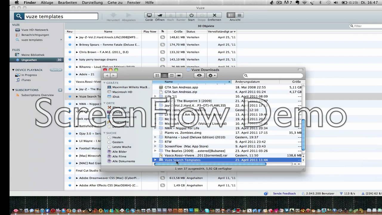This screenshot has height=215, width=382.
Task: Switch Finder to Cover Flow view
Action: [179, 76]
